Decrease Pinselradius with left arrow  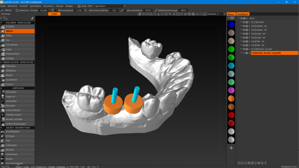click(x=59, y=10)
